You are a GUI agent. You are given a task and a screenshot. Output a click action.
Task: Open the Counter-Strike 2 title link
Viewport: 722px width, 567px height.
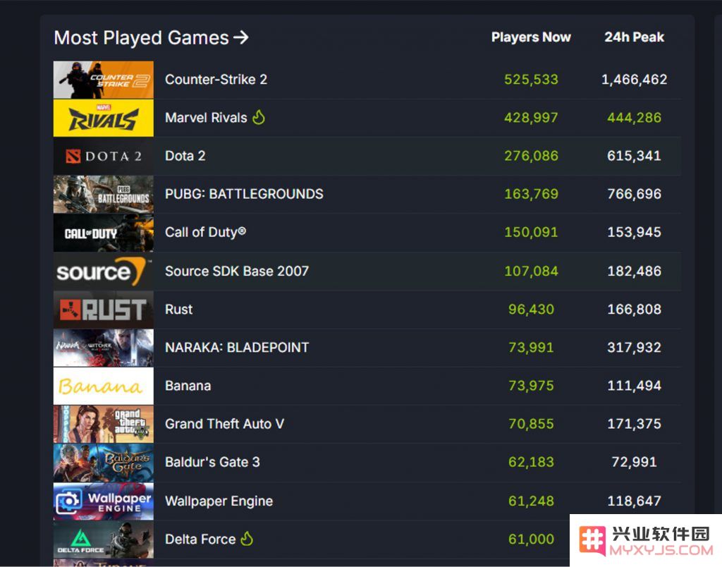216,79
